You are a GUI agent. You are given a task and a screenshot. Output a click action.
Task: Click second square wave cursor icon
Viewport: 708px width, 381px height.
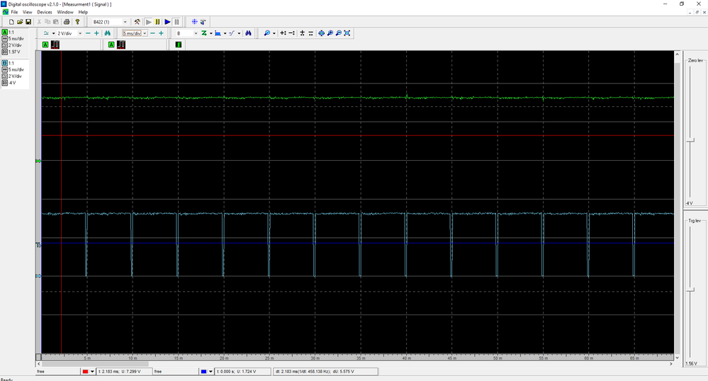(121, 45)
